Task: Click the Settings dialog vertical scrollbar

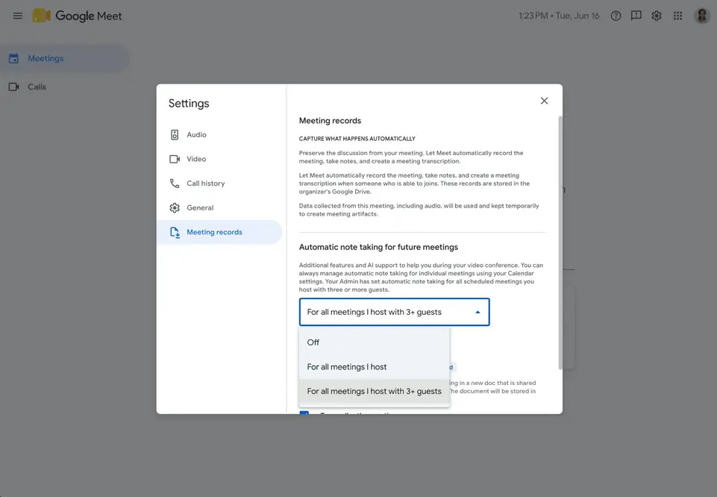Action: pos(560,243)
